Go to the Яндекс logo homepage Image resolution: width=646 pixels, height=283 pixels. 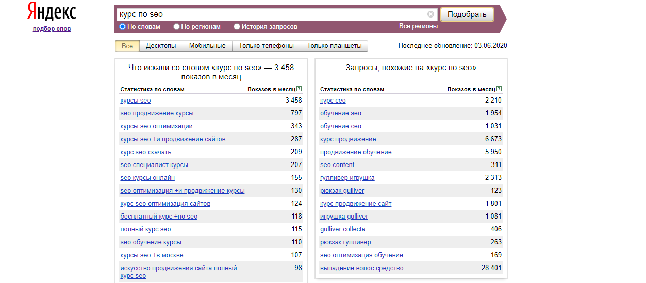(52, 11)
